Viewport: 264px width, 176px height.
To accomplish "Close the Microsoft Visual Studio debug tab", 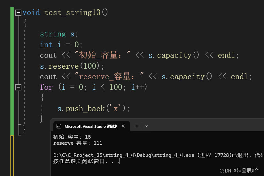I will tap(123, 126).
